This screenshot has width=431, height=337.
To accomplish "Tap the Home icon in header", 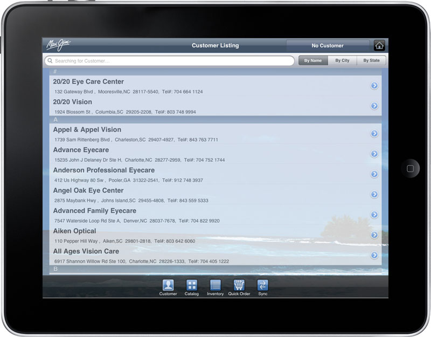I will [379, 46].
